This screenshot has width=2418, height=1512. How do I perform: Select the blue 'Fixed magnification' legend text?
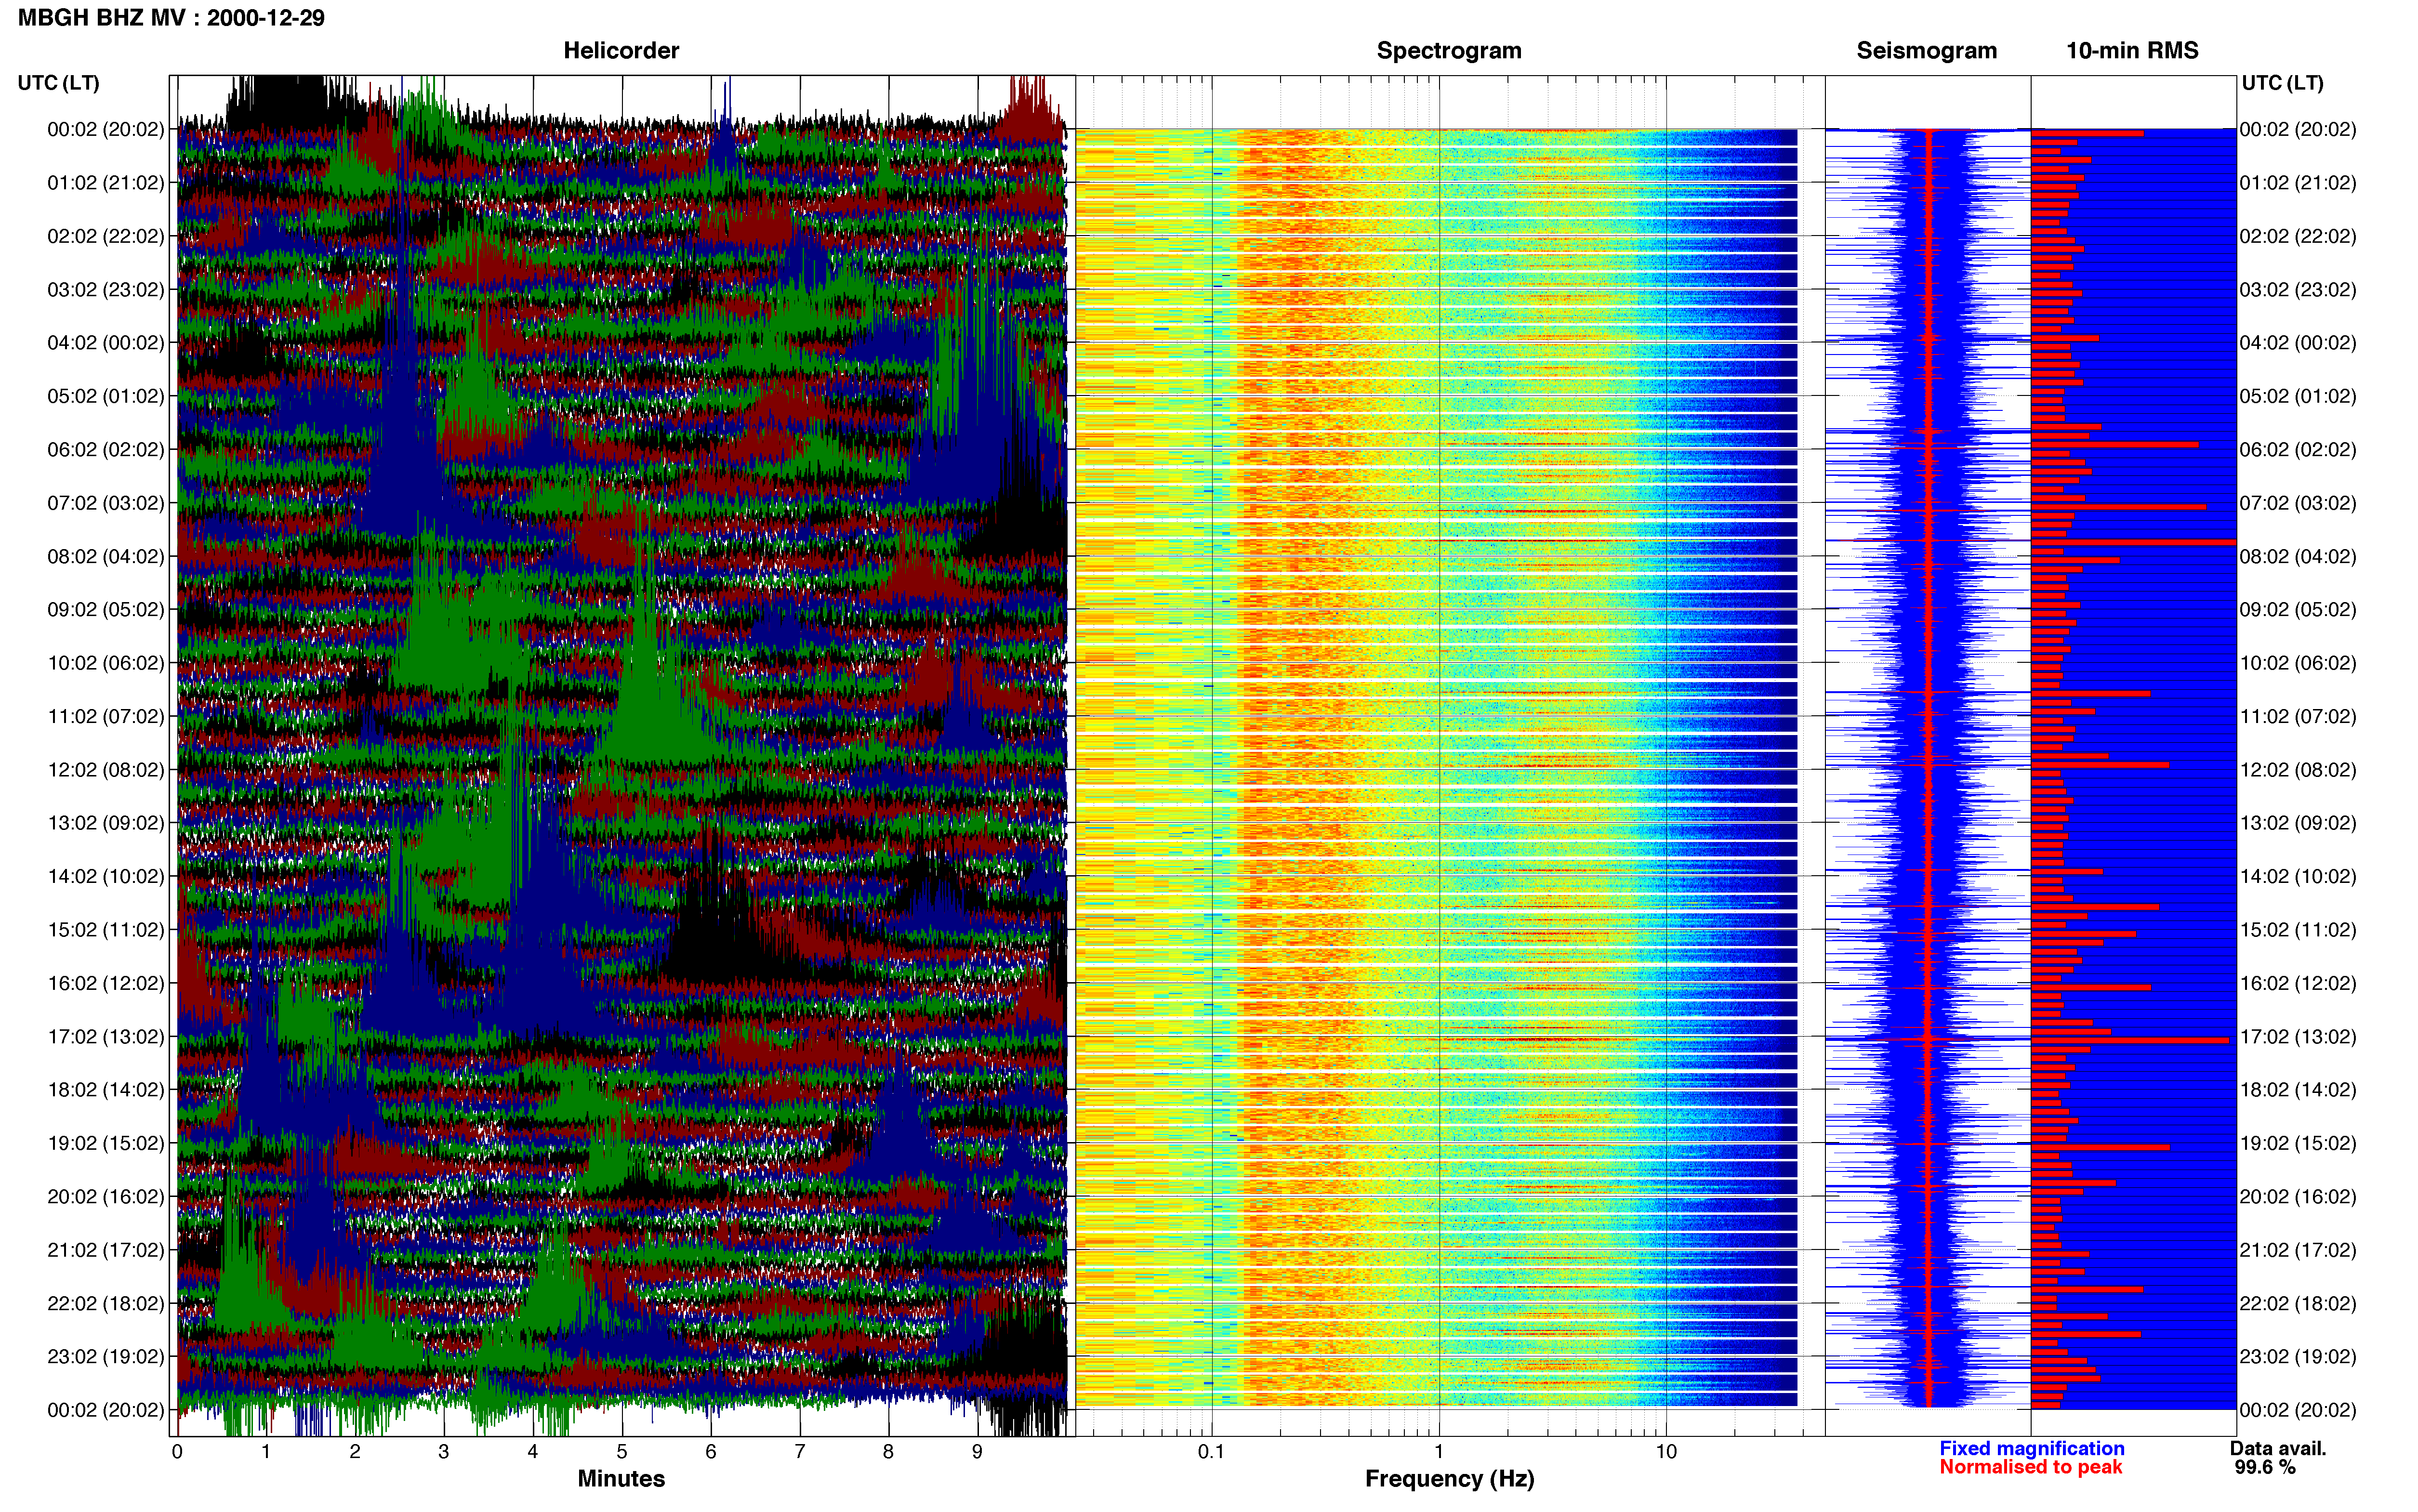tap(2031, 1448)
